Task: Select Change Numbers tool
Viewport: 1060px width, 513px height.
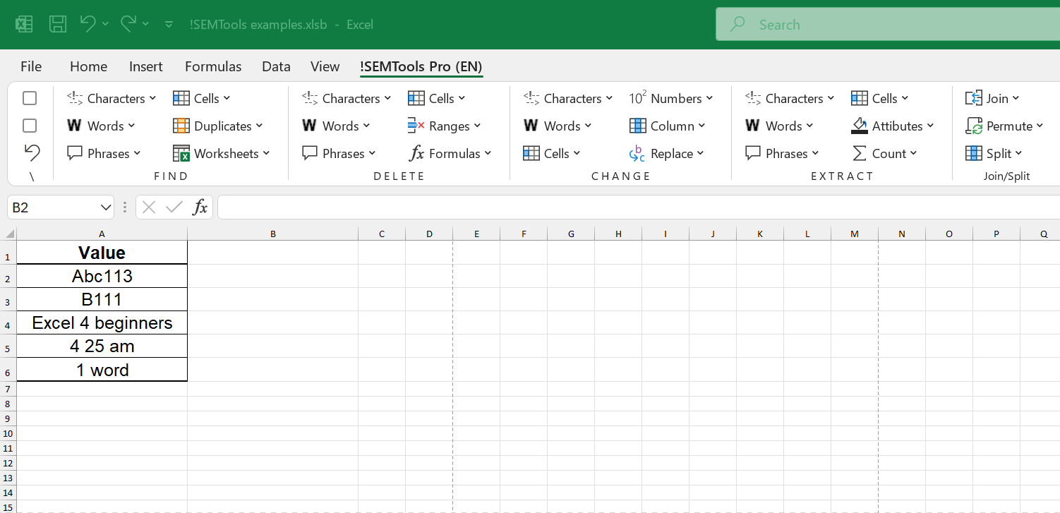Action: (x=670, y=98)
